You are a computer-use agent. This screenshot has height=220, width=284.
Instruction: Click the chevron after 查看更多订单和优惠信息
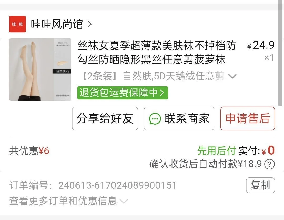[124, 201]
